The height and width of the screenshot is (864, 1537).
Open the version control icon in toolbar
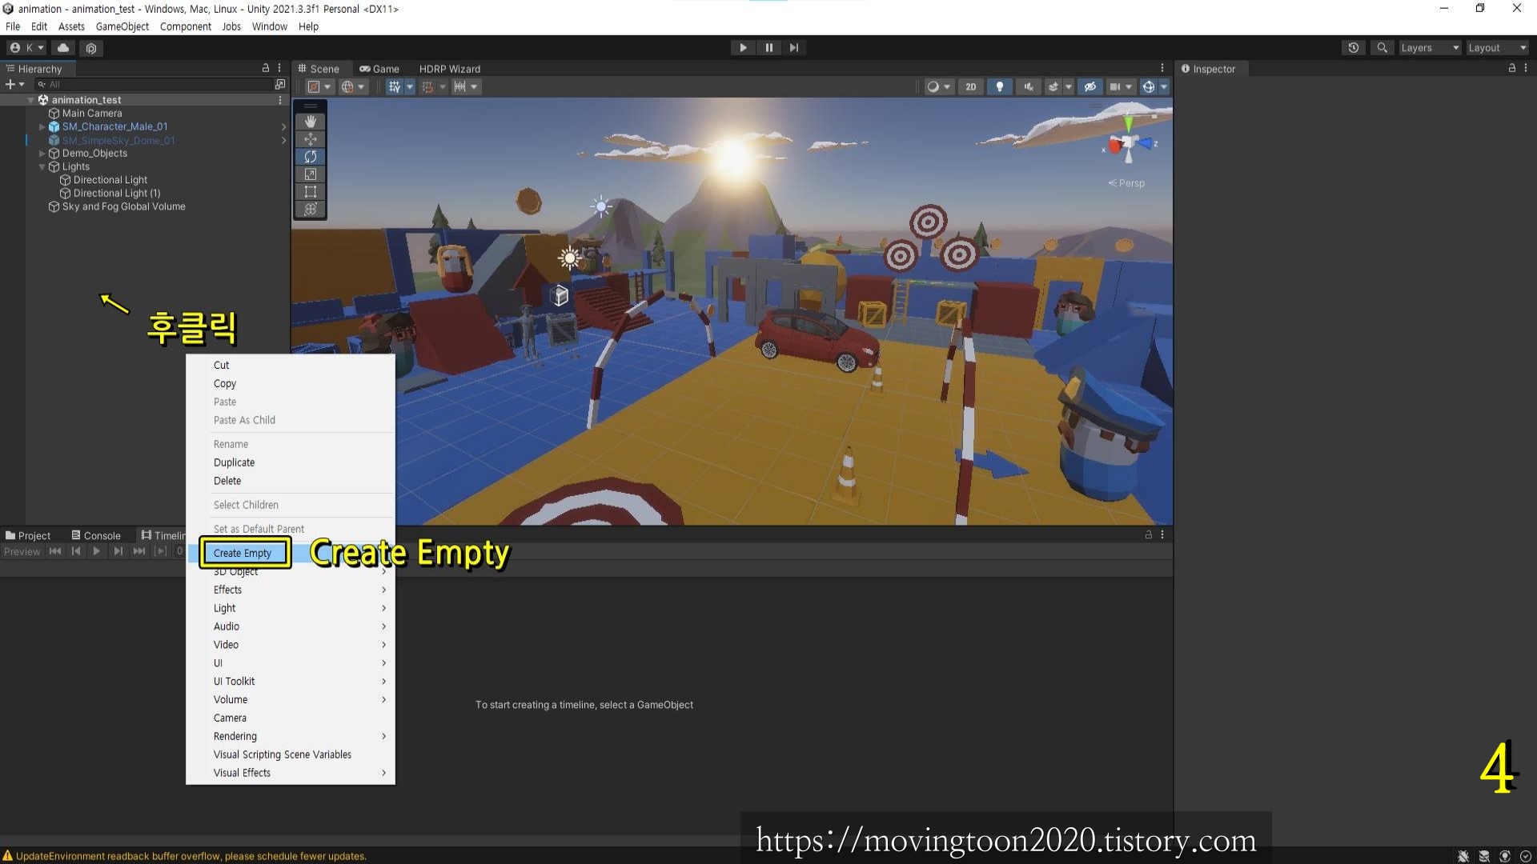tap(91, 48)
